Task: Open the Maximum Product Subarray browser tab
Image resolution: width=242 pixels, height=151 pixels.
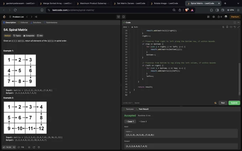Action: coord(93,3)
